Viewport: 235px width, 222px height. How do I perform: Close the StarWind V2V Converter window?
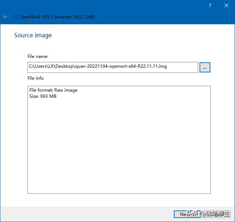(226, 5)
